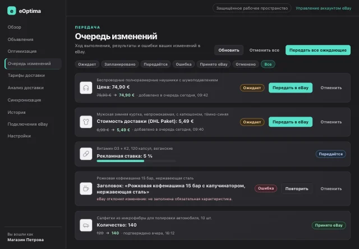Filter by the Ошибка chip
Viewport: 359px width, 249px height.
183,64
